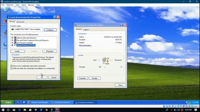Click VirtualBox network adapter indicator
Image resolution: width=200 pixels, height=112 pixels.
tap(172, 106)
